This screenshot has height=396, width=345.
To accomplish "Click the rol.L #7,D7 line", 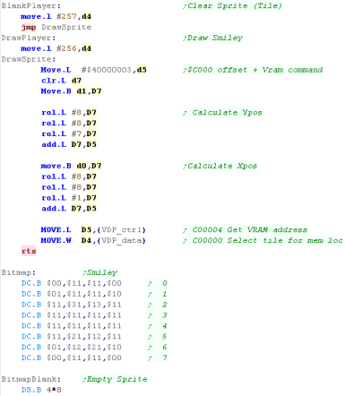I will tap(69, 133).
